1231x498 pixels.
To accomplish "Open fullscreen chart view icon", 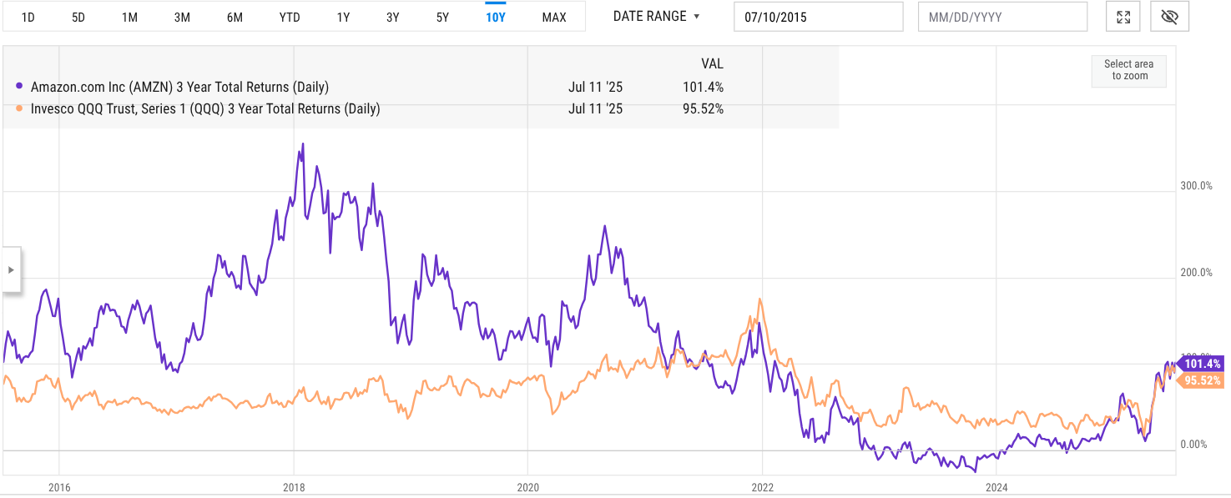I will [x=1123, y=17].
